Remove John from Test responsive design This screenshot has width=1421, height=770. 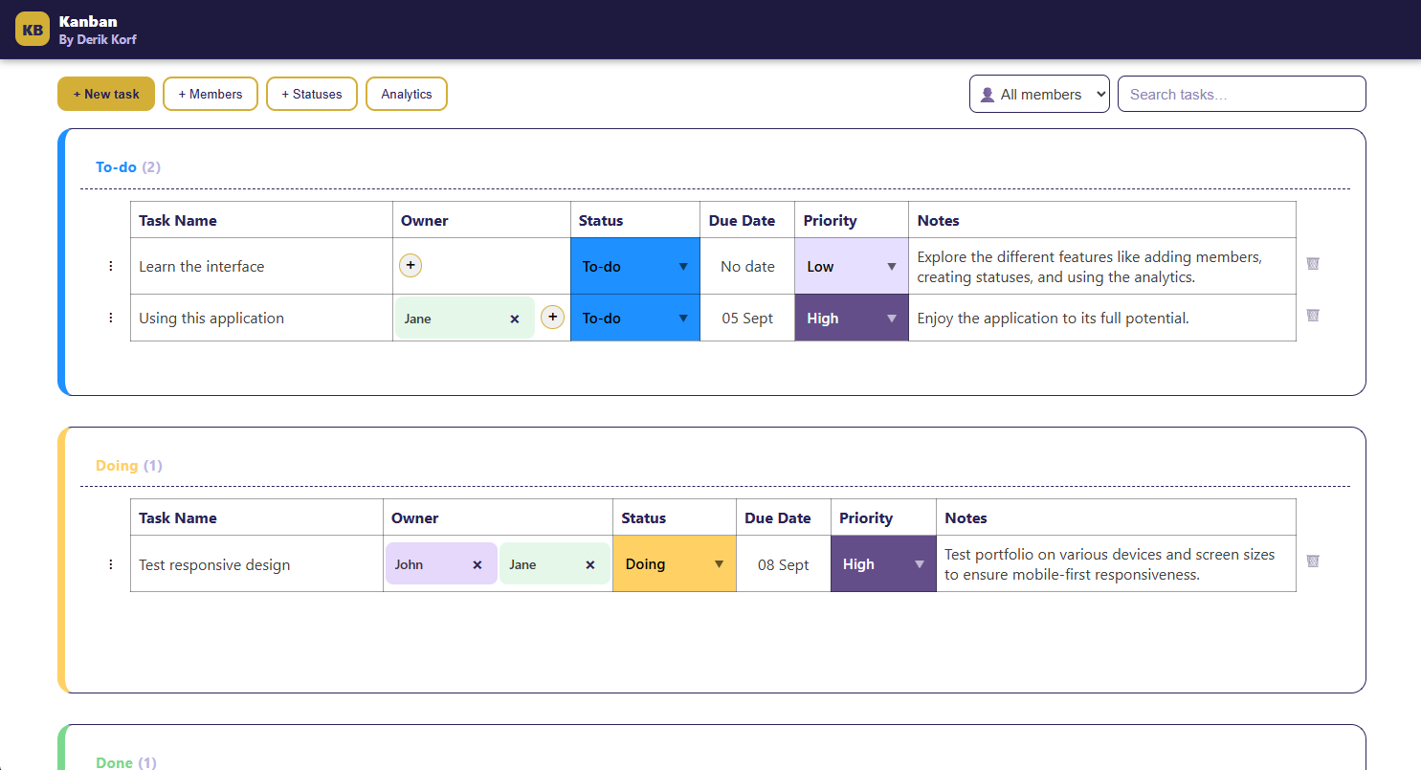tap(477, 565)
